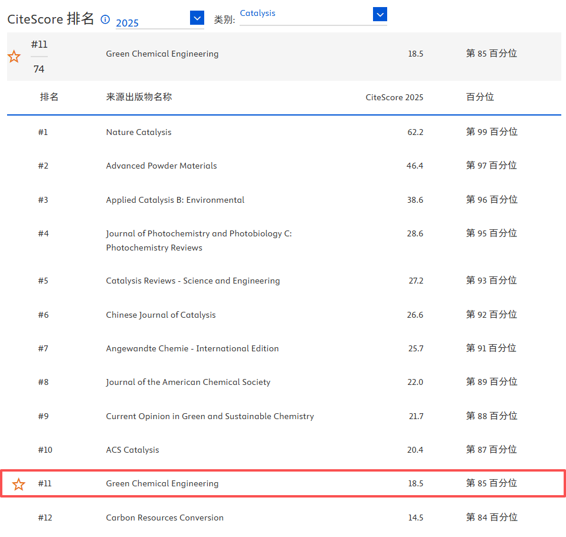This screenshot has width=566, height=537.
Task: Open Nature Catalysis source title
Action: tap(139, 132)
